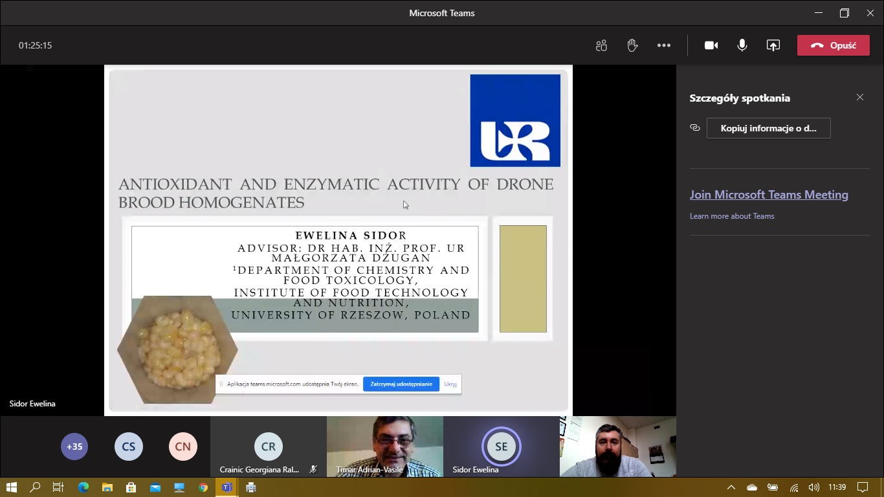884x497 pixels.
Task: Open Microsoft Teams from the taskbar
Action: (x=227, y=487)
